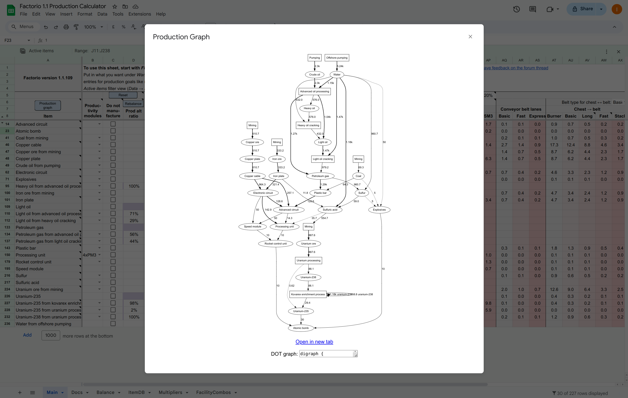Viewport: 628px width, 398px height.
Task: Expand the Share dropdown arrow
Action: click(x=601, y=9)
